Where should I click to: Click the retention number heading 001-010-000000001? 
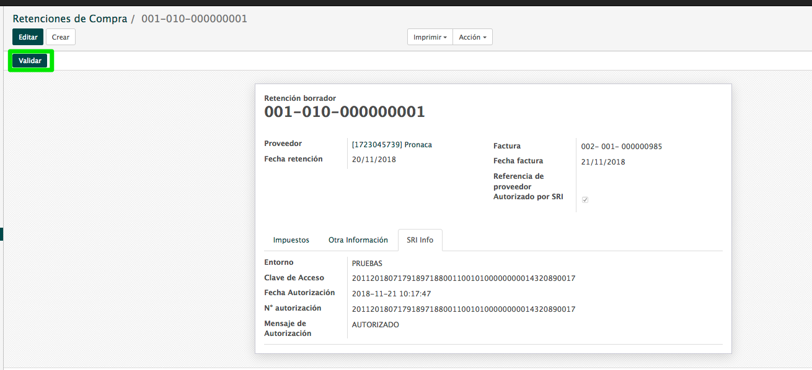click(x=345, y=112)
